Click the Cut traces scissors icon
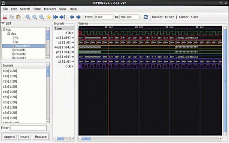 point(5,17)
